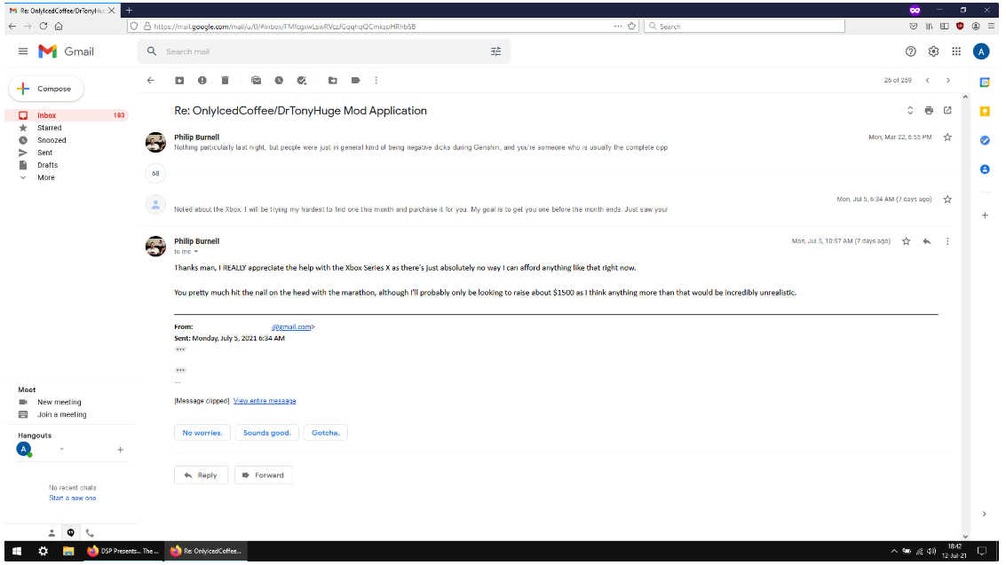Archive this conversation
This screenshot has width=1006, height=565.
pyautogui.click(x=179, y=80)
